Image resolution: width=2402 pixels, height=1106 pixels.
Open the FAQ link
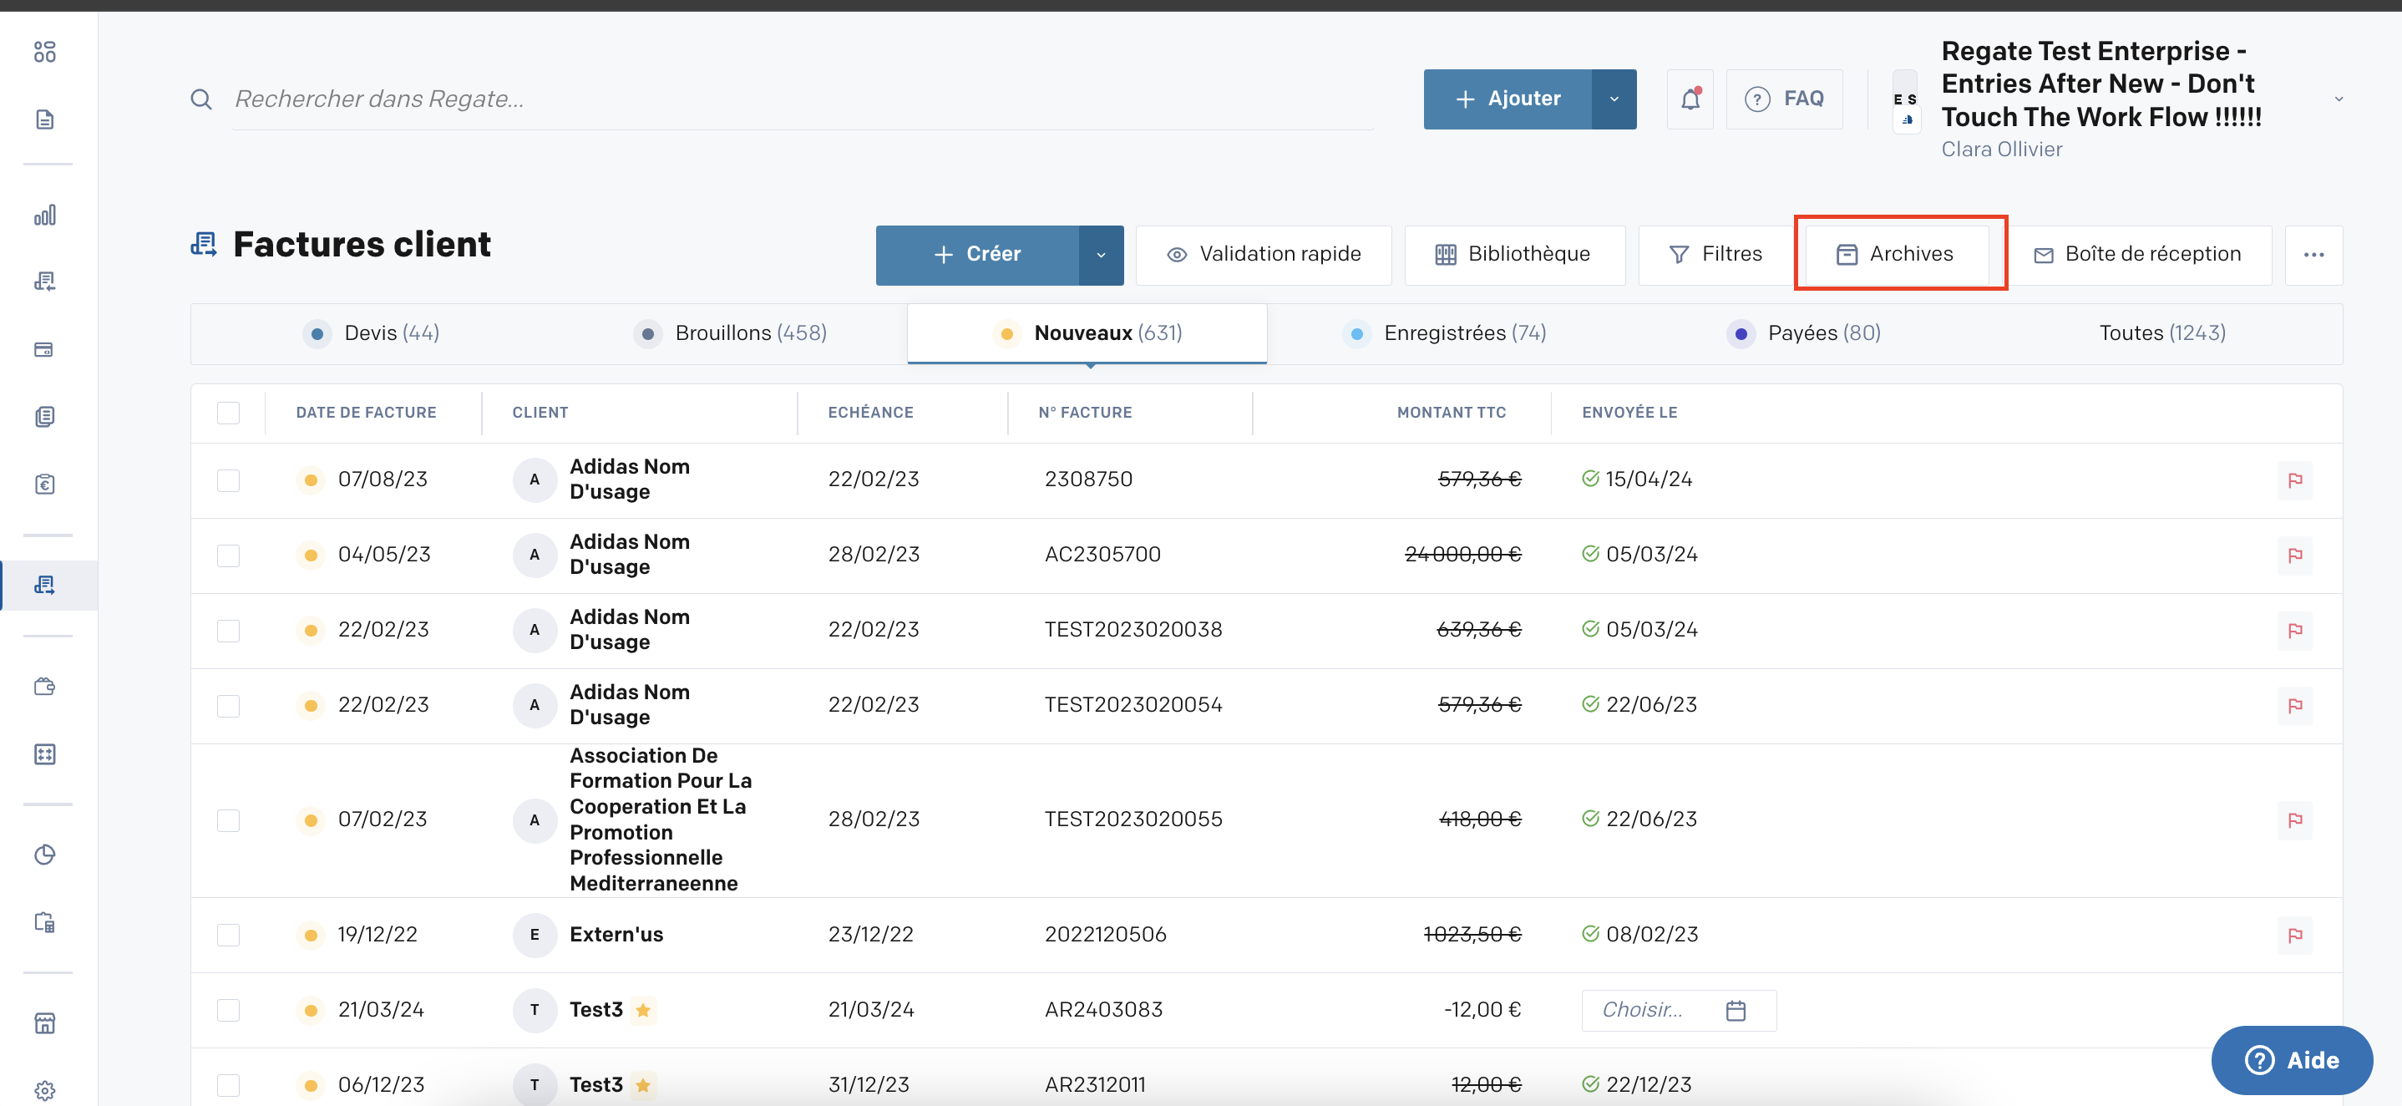1784,99
